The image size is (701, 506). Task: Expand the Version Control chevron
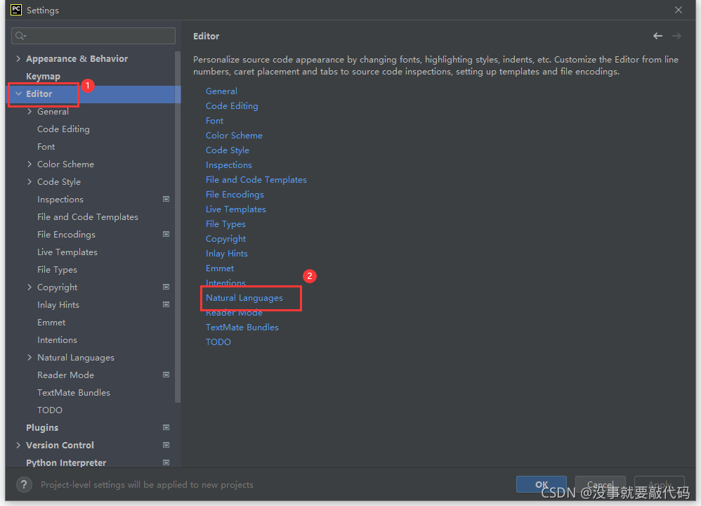point(18,445)
